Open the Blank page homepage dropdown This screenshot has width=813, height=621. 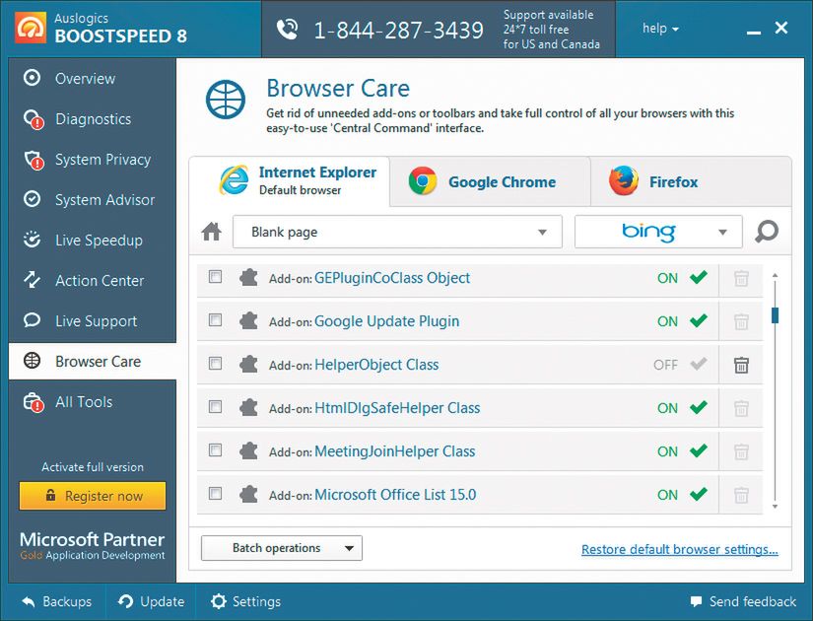coord(397,232)
